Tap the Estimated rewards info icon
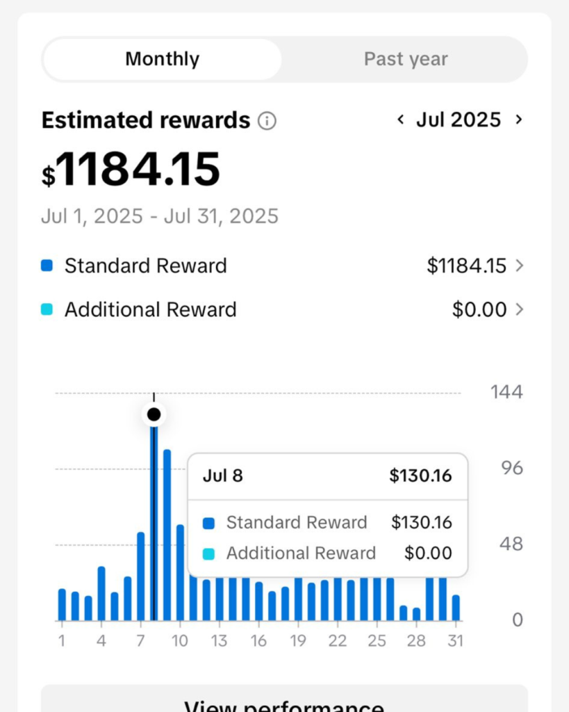 (x=267, y=121)
